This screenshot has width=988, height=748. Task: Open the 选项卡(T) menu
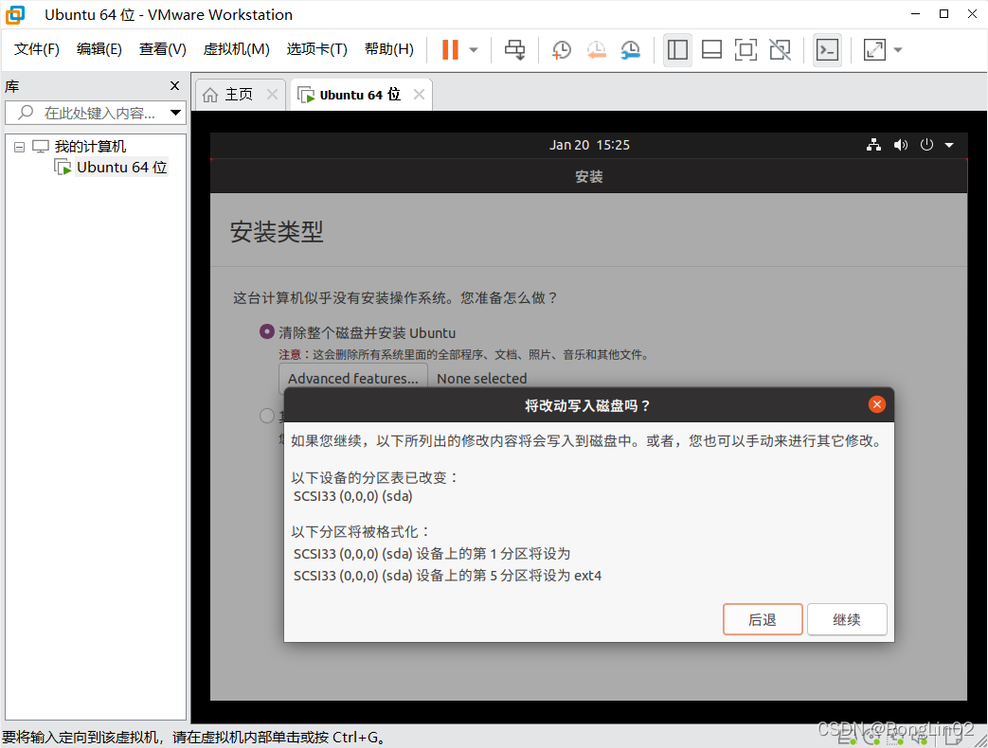[317, 49]
